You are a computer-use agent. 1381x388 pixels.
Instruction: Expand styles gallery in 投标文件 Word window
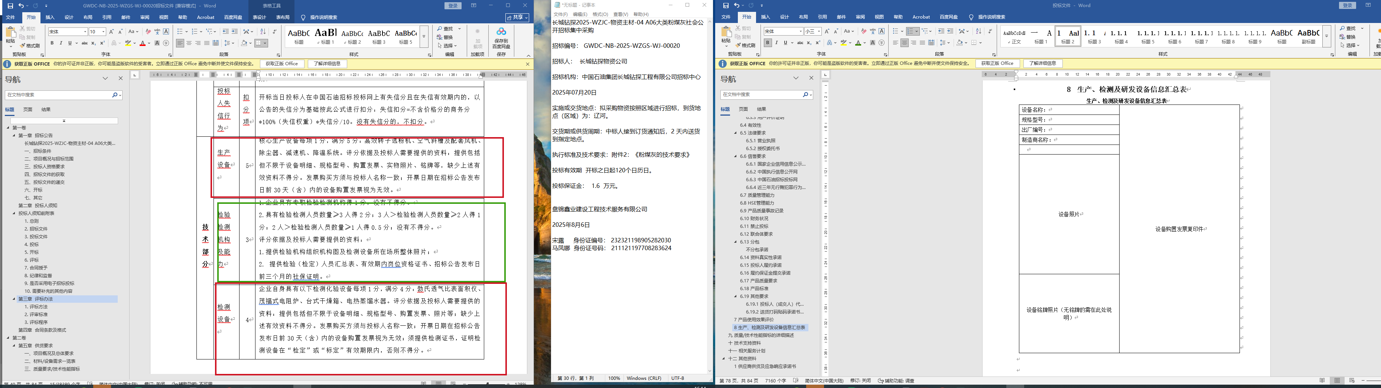click(x=1326, y=36)
